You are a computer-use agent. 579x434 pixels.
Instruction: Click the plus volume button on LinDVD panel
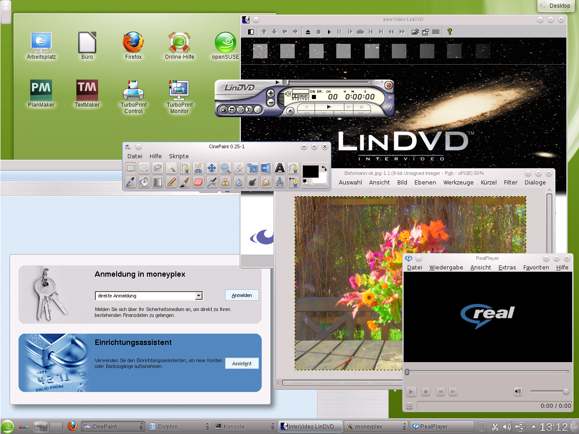(271, 93)
